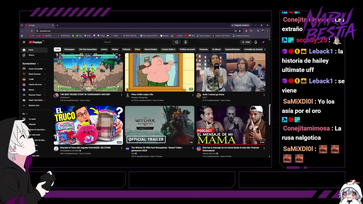The width and height of the screenshot is (363, 204).
Task: Open options for THE BEST ROUND START video
Action: coord(122,95)
